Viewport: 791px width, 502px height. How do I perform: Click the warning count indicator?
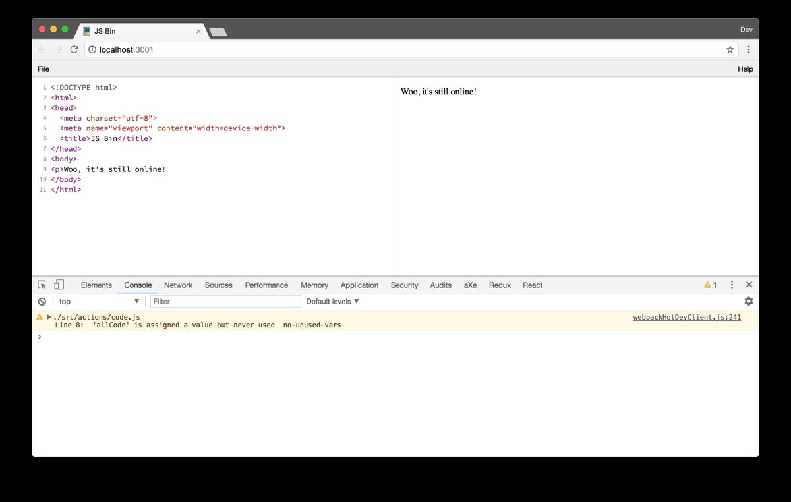(x=710, y=285)
